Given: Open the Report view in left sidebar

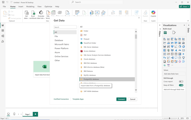Looking at the screenshot, I should pyautogui.click(x=3, y=25).
